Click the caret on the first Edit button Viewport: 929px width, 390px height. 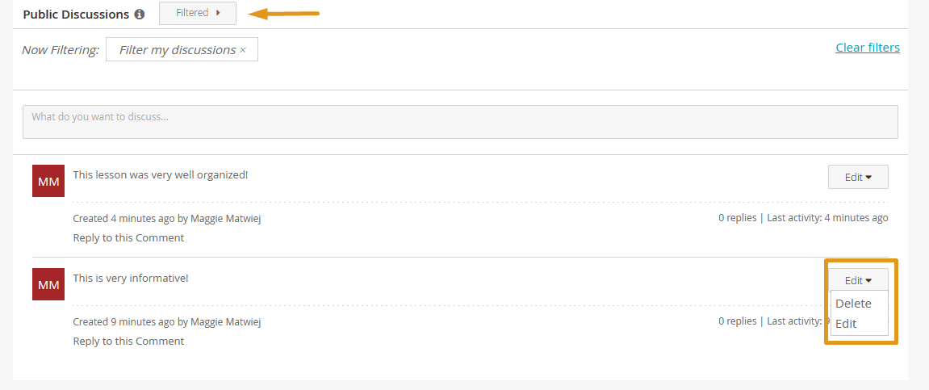(868, 177)
